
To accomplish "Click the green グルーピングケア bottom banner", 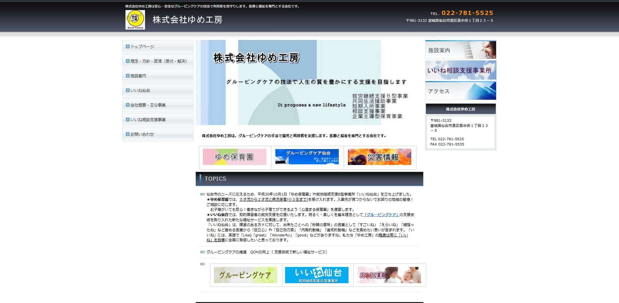I will coord(245,275).
